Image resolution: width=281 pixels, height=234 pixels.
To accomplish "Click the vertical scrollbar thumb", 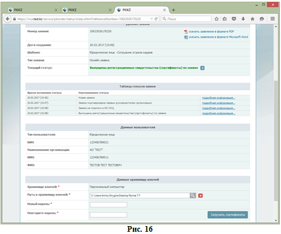I will click(276, 141).
